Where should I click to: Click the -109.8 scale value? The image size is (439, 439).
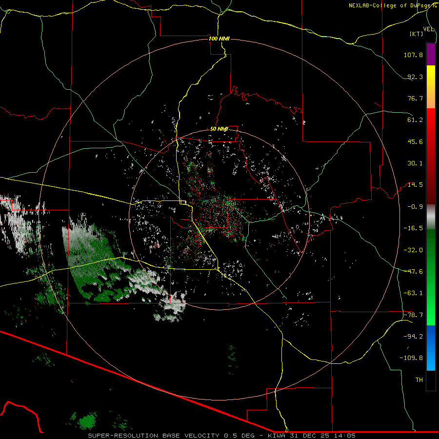point(411,358)
